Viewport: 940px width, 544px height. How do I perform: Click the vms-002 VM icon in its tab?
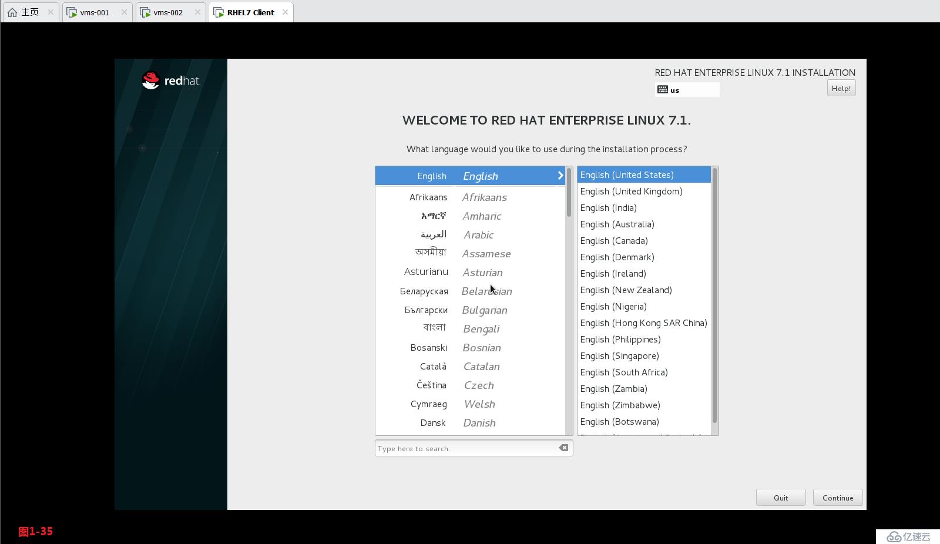tap(145, 12)
